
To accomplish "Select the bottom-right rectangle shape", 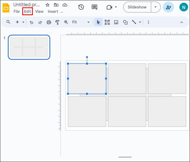I will [x=167, y=112].
